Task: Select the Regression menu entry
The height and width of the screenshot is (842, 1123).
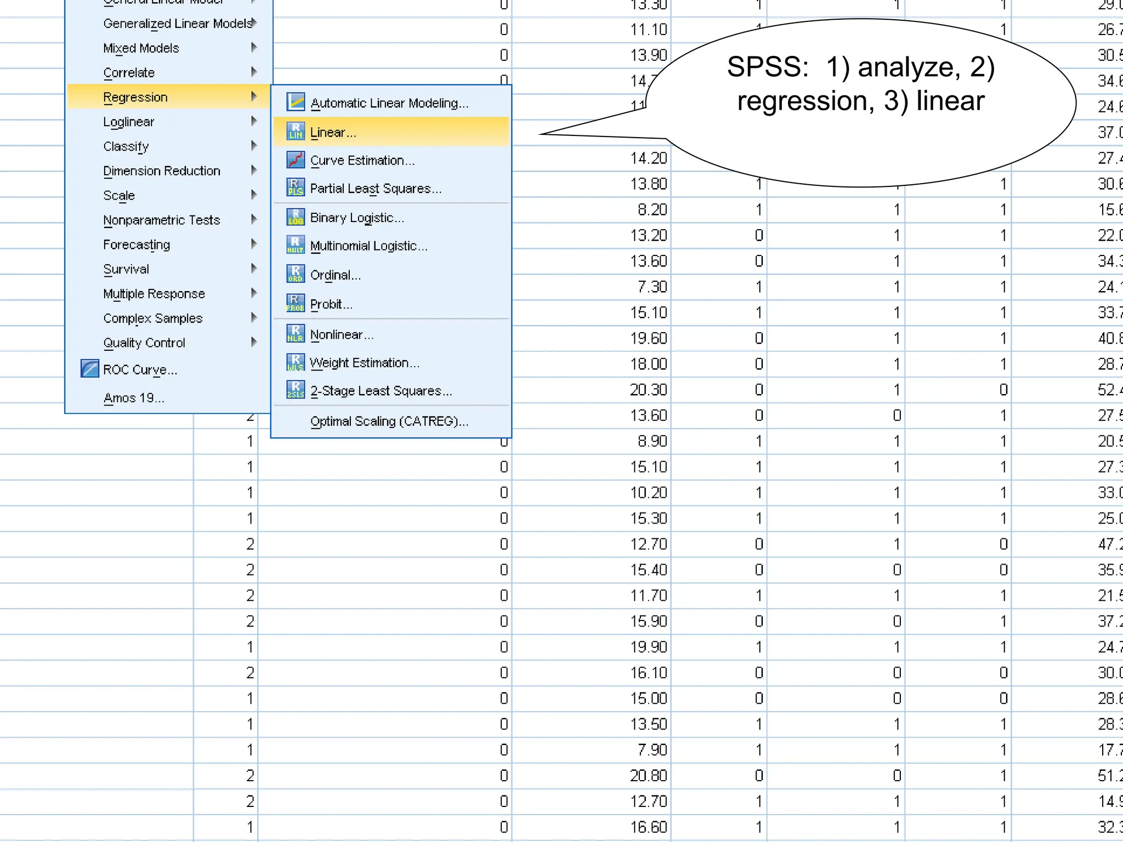Action: click(x=169, y=97)
